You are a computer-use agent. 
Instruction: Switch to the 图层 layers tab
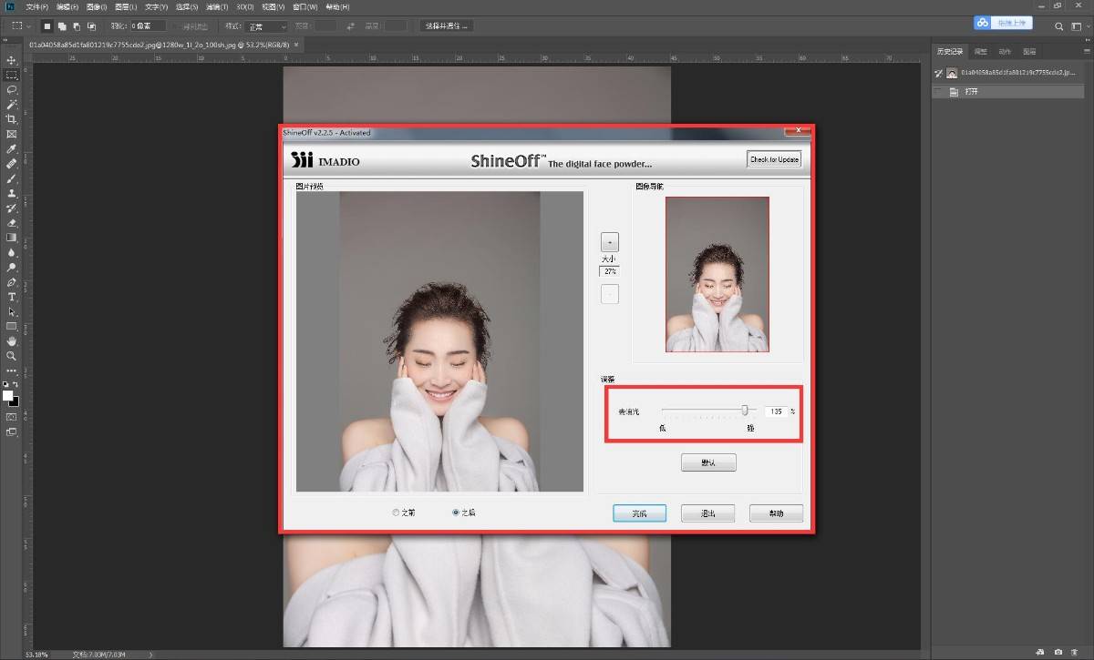1029,51
